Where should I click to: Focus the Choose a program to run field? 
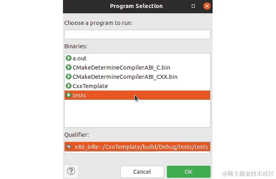[x=137, y=35]
